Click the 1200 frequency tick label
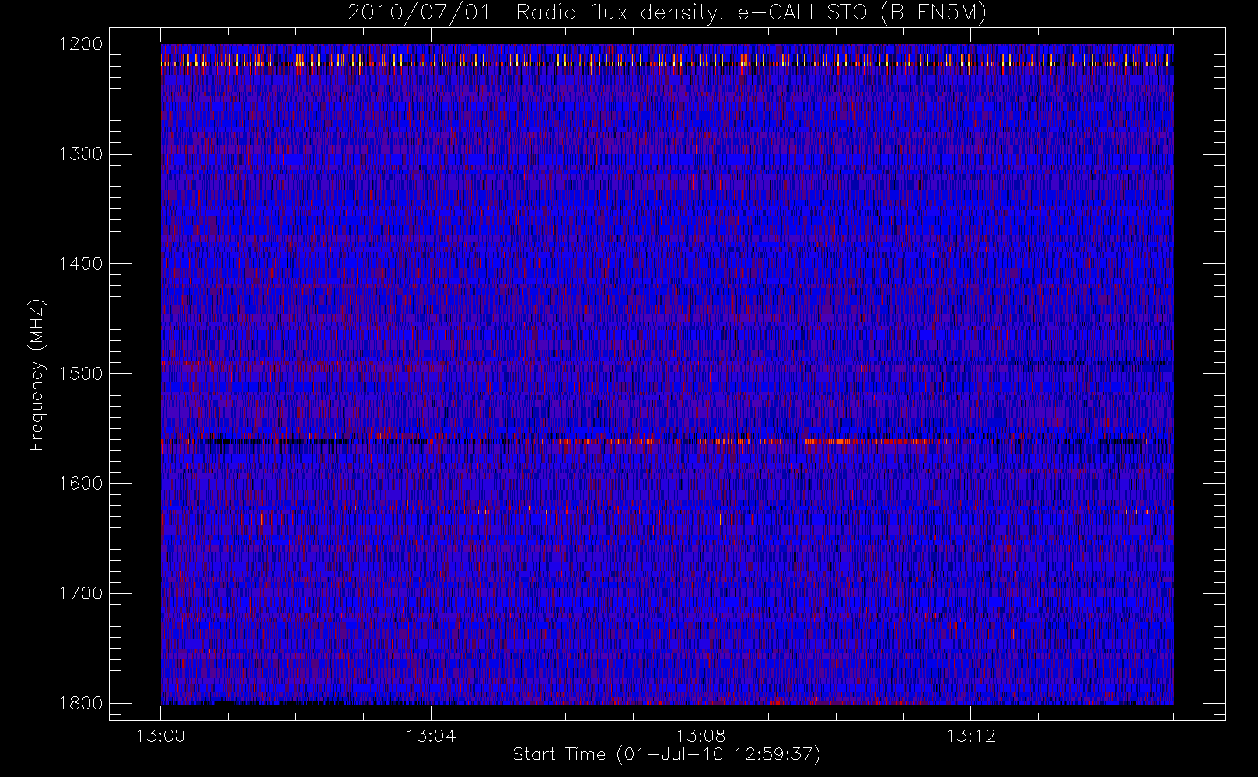The width and height of the screenshot is (1258, 777). tap(81, 44)
